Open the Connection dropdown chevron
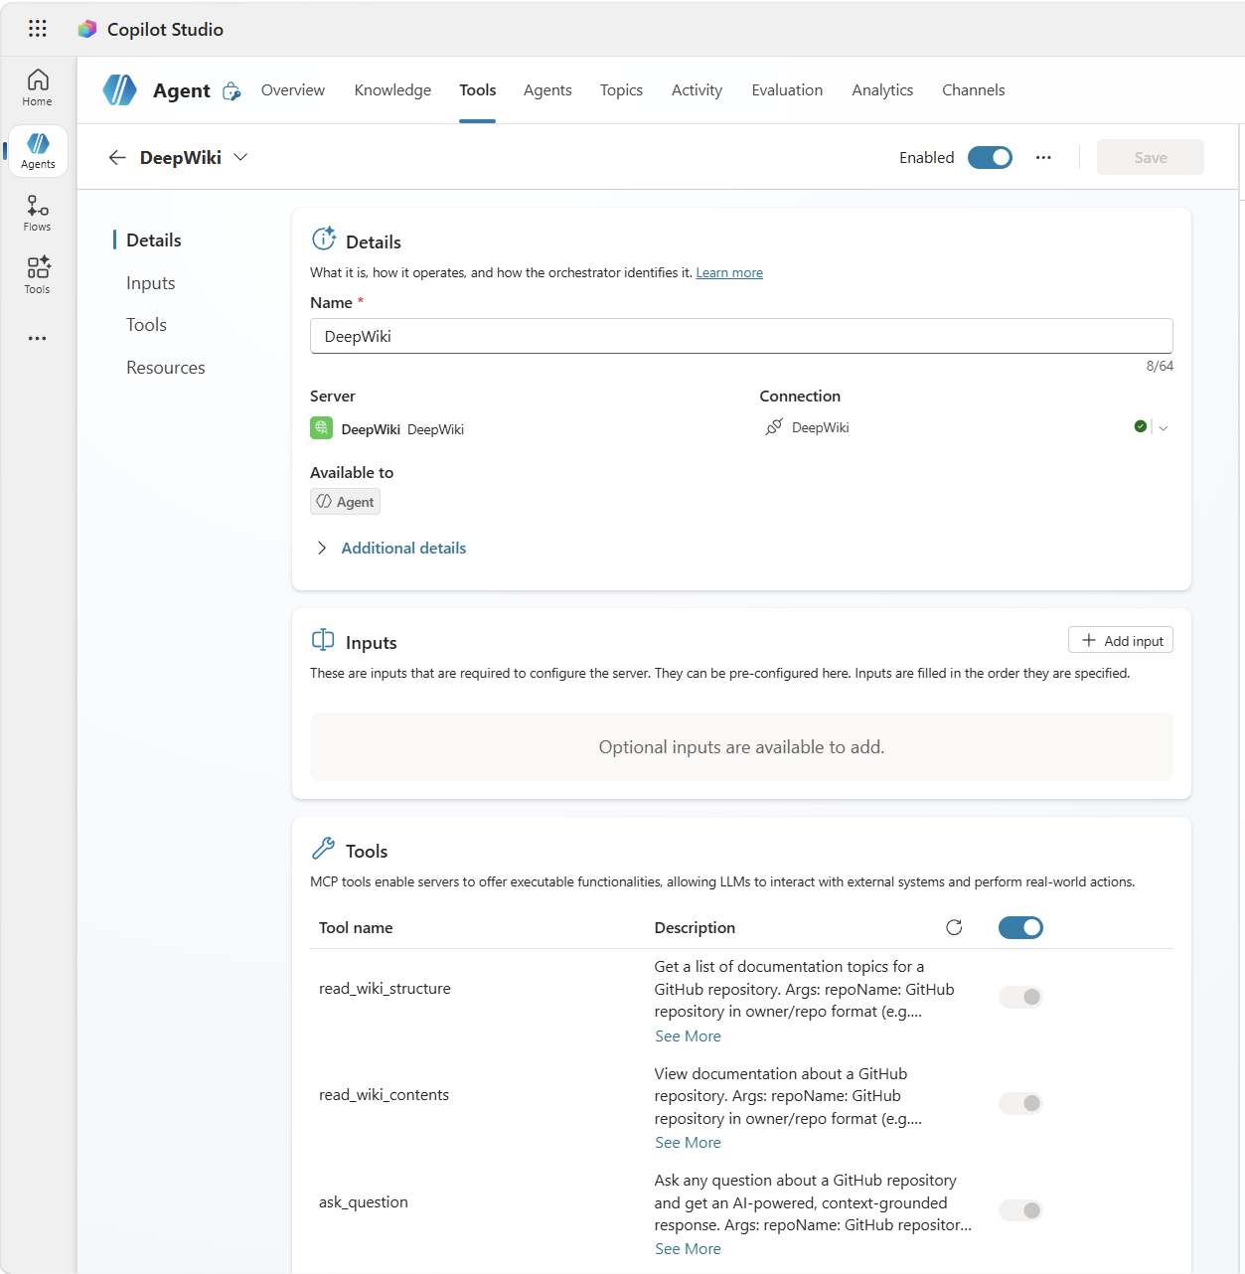The image size is (1245, 1274). [1164, 428]
